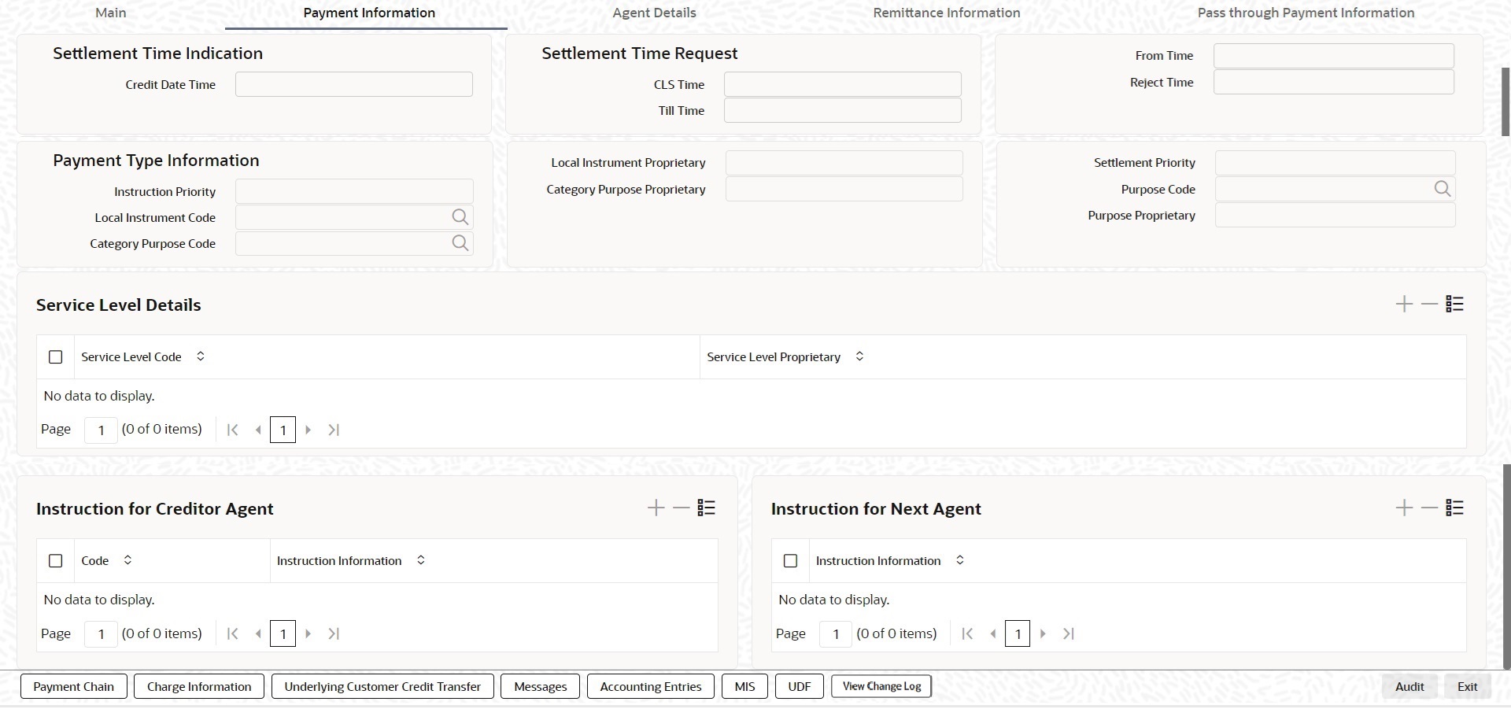Sort Creditor Agent table by Code
The image size is (1511, 709).
(x=127, y=560)
